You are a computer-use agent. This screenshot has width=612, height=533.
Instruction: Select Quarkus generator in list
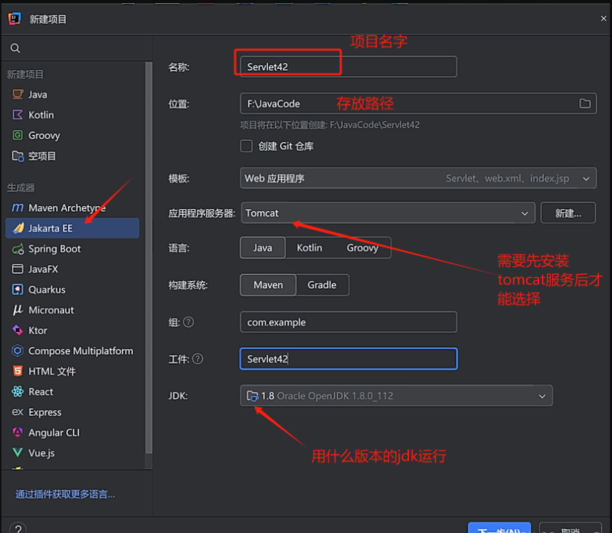click(72, 290)
